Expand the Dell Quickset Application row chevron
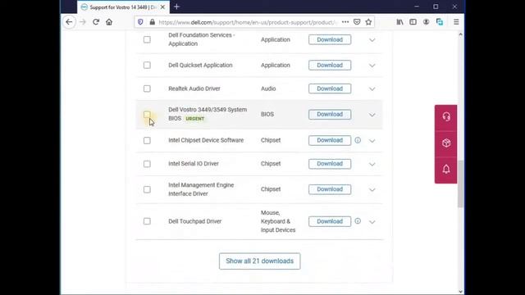 tap(372, 66)
